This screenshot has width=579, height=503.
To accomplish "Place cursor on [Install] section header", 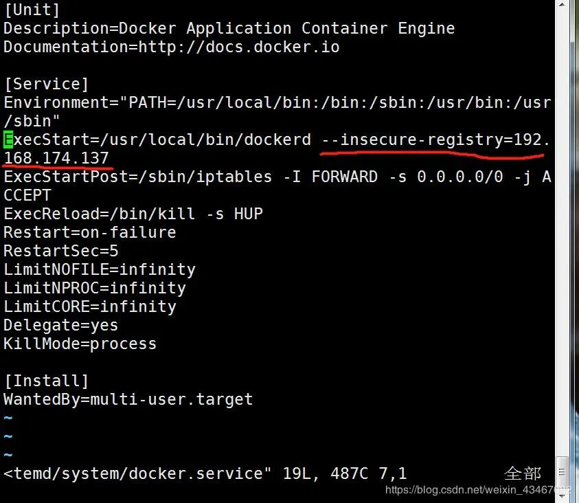I will 46,381.
